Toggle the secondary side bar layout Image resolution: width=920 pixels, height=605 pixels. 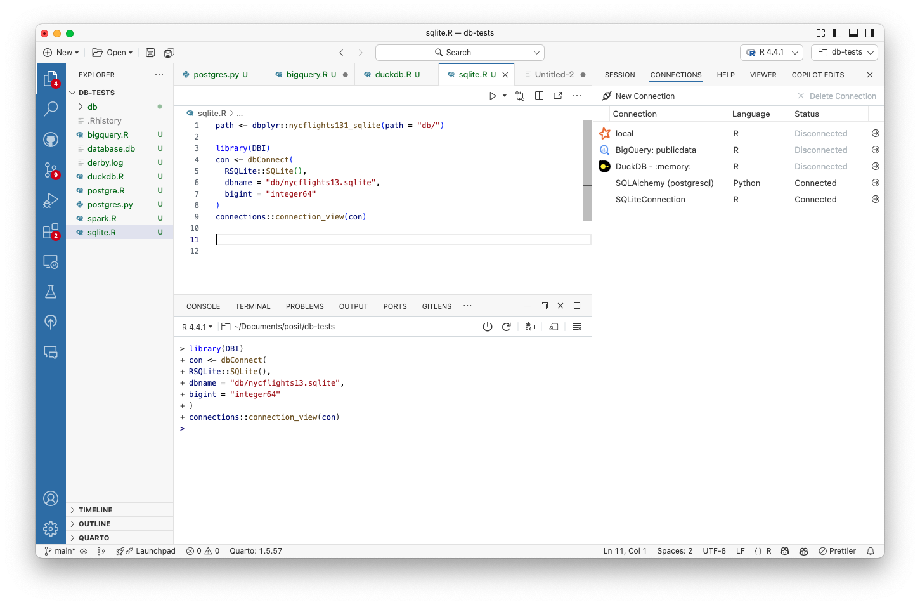870,33
